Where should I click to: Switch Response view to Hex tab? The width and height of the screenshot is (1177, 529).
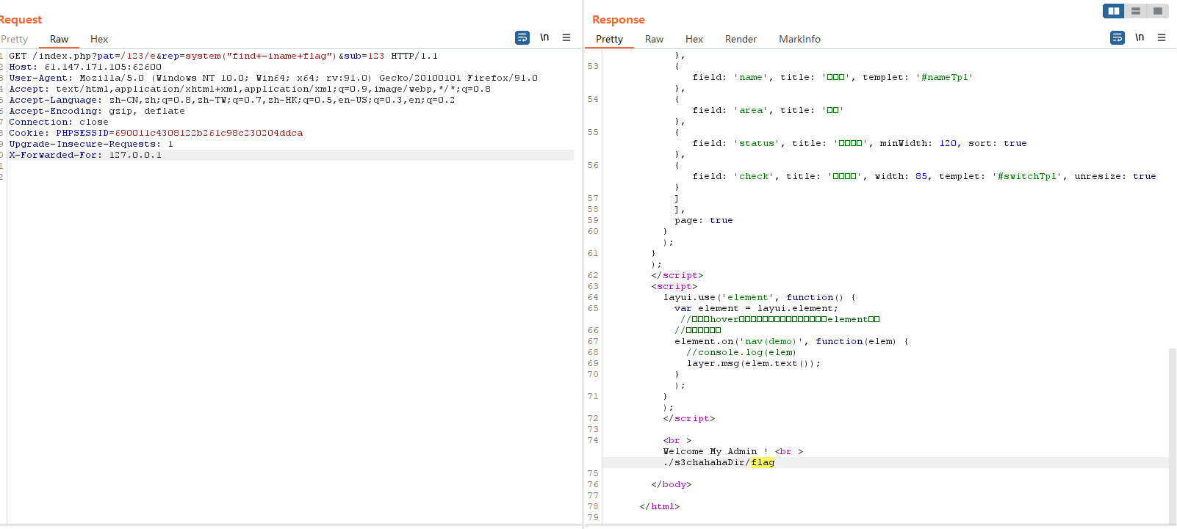(694, 40)
